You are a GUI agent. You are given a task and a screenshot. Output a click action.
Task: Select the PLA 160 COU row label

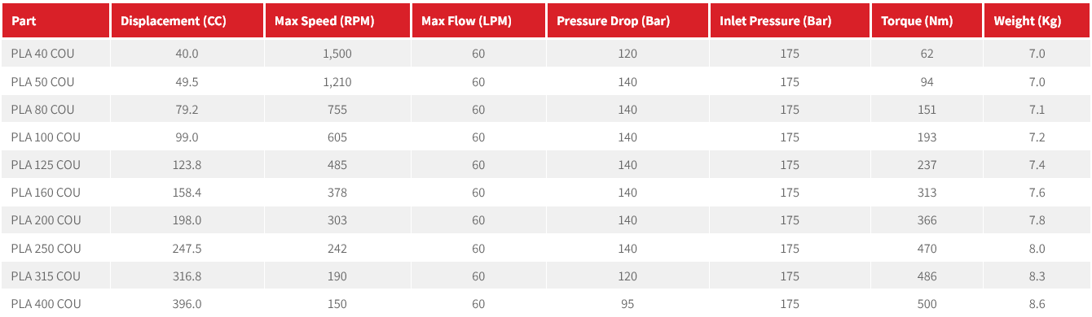tap(46, 193)
